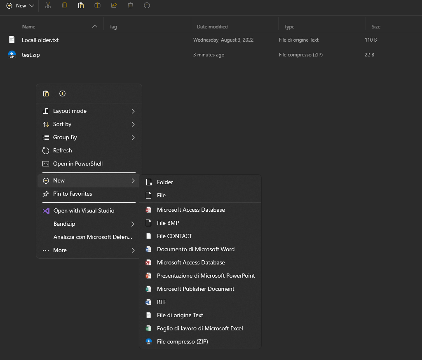This screenshot has height=360, width=422.
Task: Create a Microsoft Access Database from the submenu
Action: click(191, 210)
